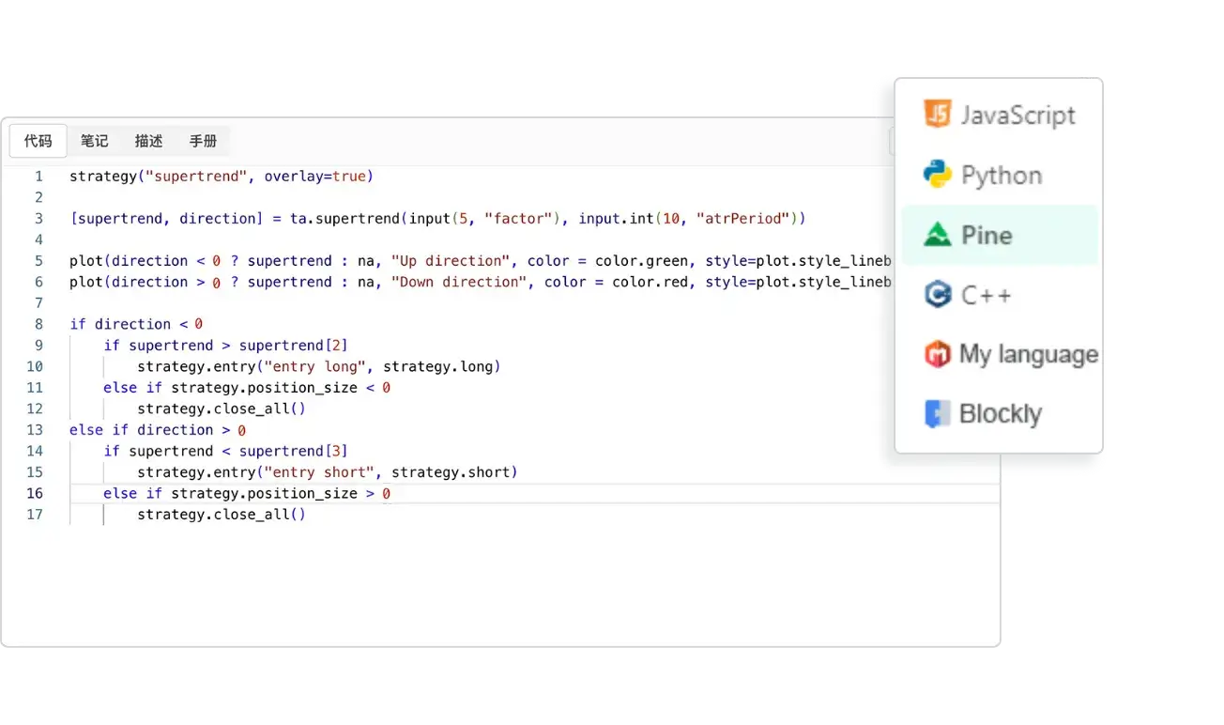Click line number 8 in the gutter

coord(38,324)
